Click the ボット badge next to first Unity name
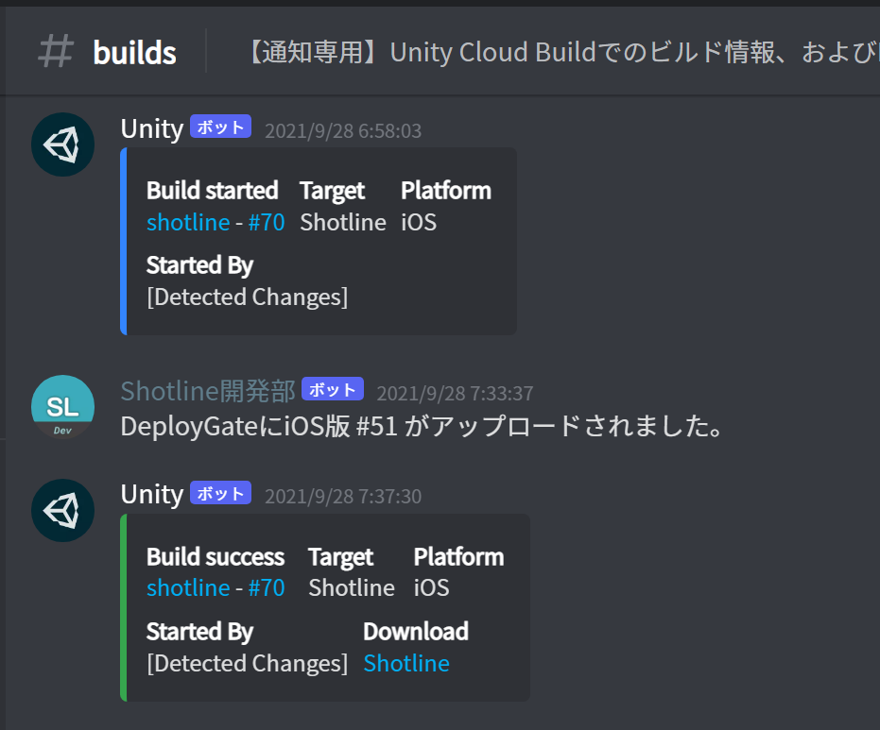The width and height of the screenshot is (880, 730). click(220, 127)
